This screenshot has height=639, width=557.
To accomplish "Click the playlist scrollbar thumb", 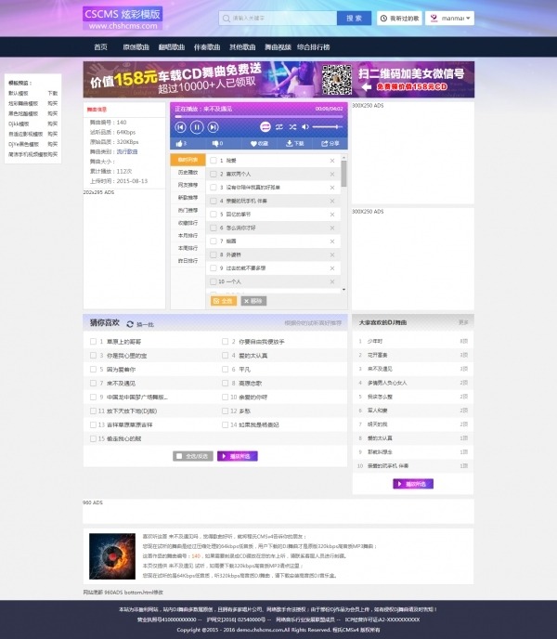I will [x=343, y=174].
